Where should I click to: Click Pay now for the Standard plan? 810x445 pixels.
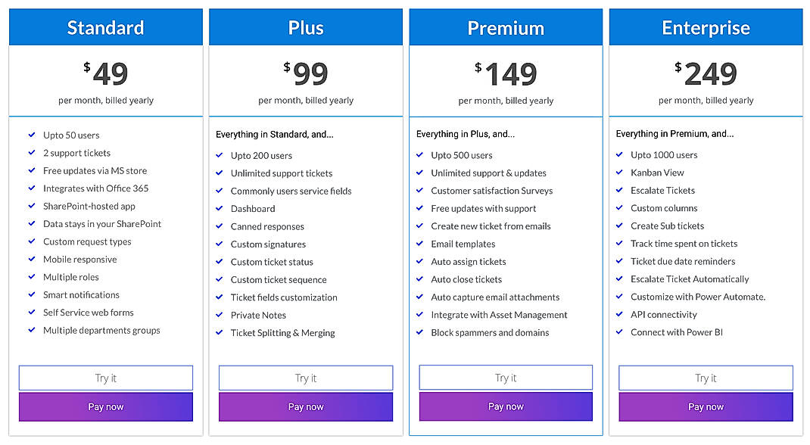[x=105, y=406]
